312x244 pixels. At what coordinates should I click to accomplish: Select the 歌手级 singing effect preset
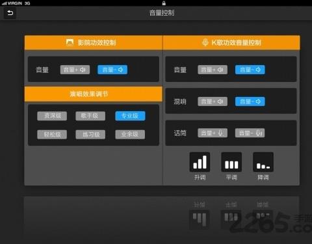tap(90, 116)
